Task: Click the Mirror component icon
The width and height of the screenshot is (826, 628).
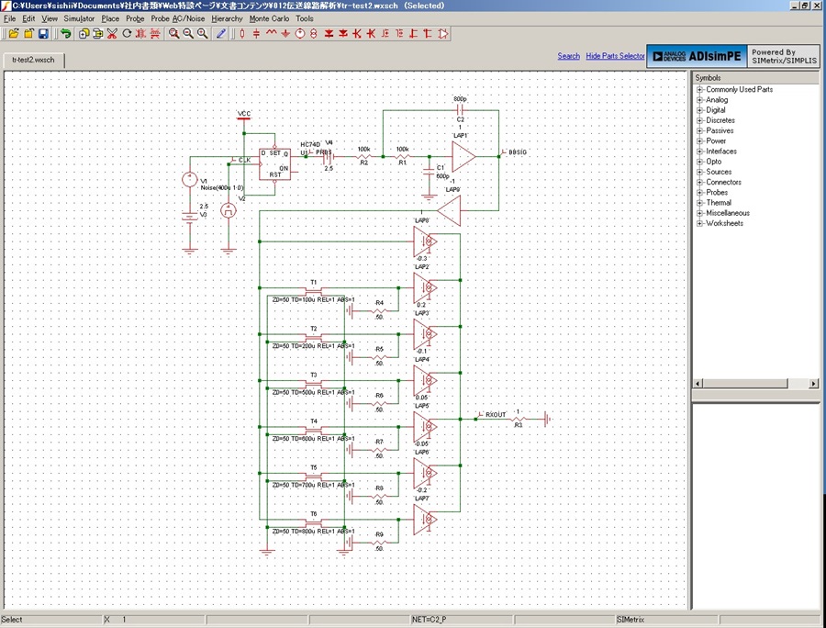Action: click(140, 34)
